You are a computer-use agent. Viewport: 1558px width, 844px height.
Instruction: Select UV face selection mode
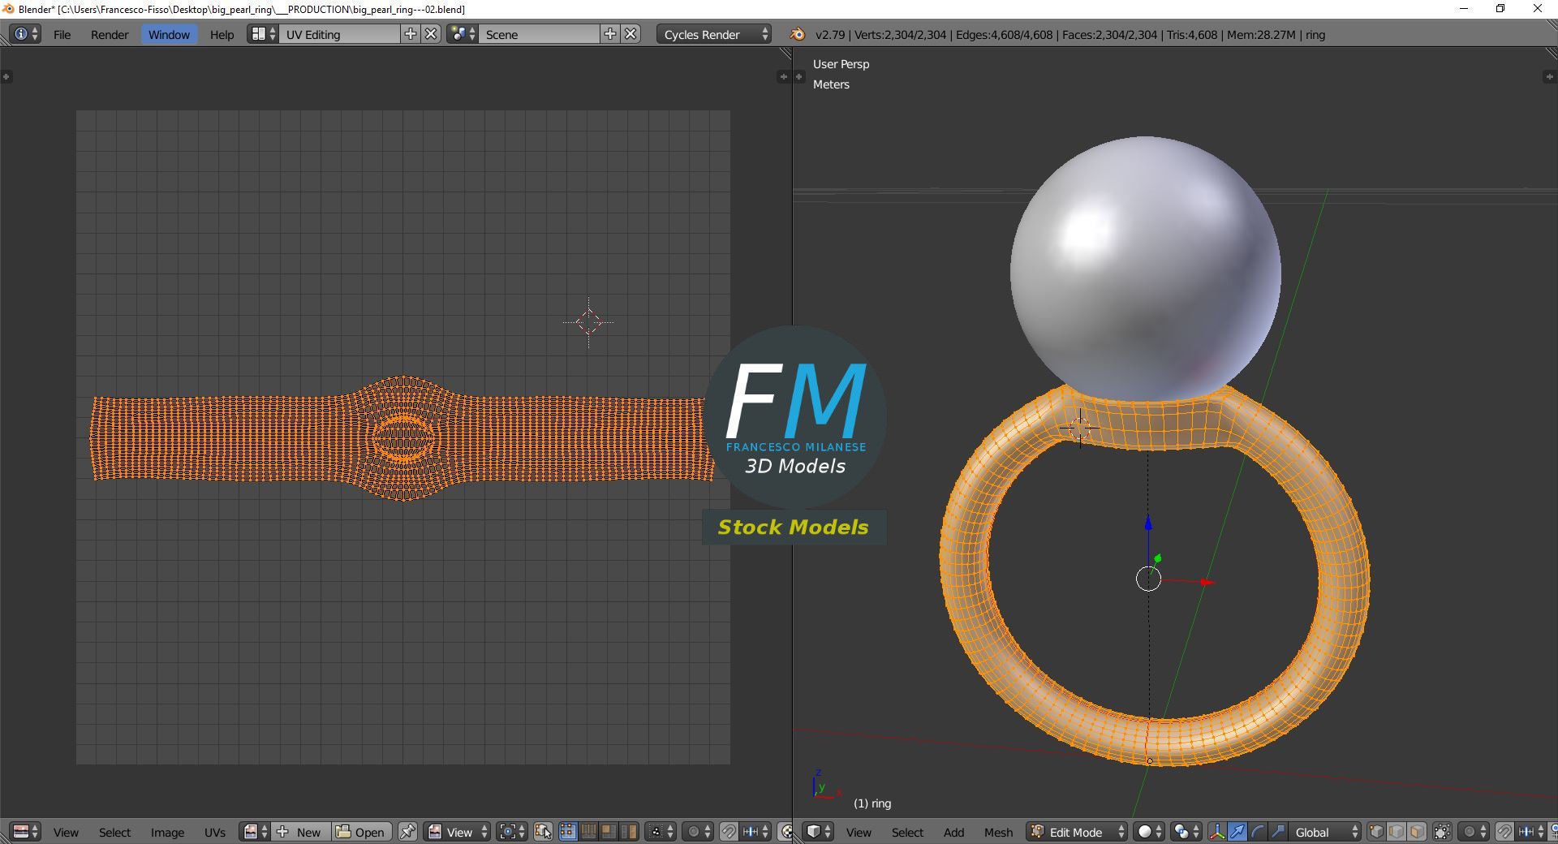[609, 832]
